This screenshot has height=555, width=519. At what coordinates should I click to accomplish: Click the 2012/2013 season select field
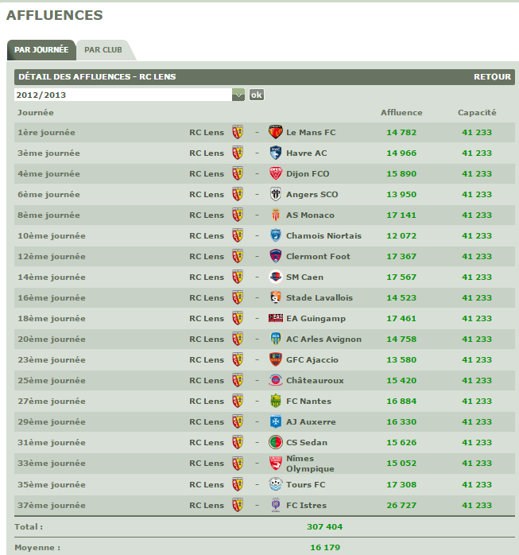122,95
